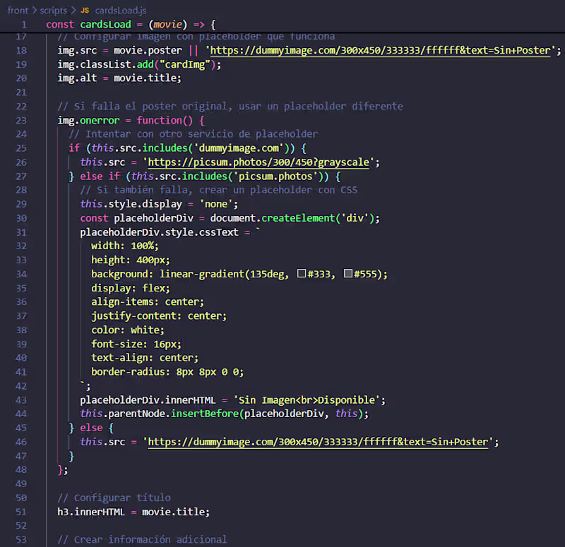Click the JS file icon in breadcrumb
This screenshot has height=547, width=565.
pos(85,11)
